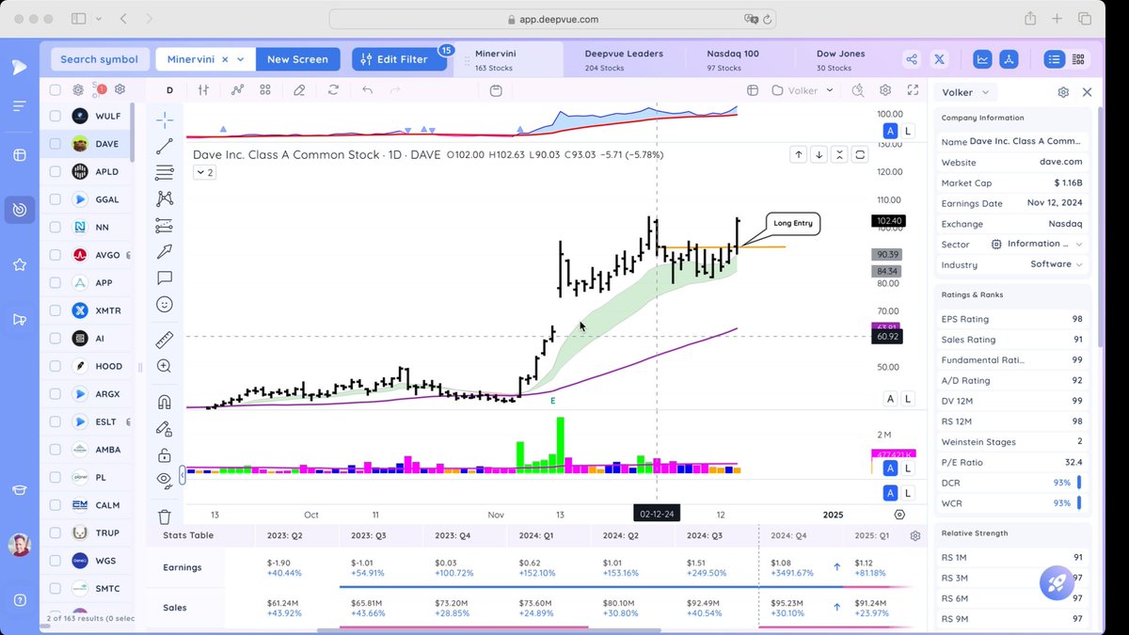Toggle lock all drawings

click(165, 455)
